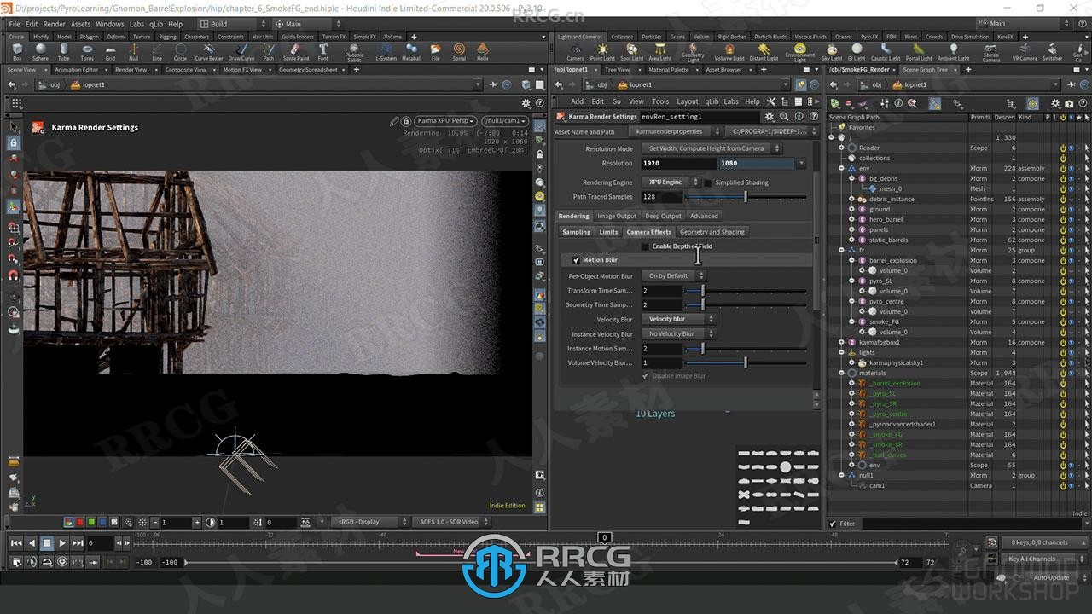Screen dimensions: 1092x614
Task: Select the Sphere shelf tool
Action: tap(40, 51)
